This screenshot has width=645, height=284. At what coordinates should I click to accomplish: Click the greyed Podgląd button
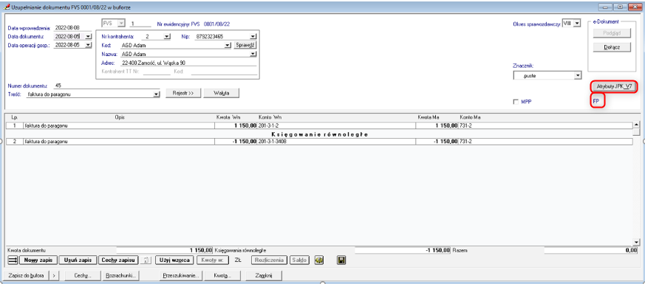[x=612, y=33]
